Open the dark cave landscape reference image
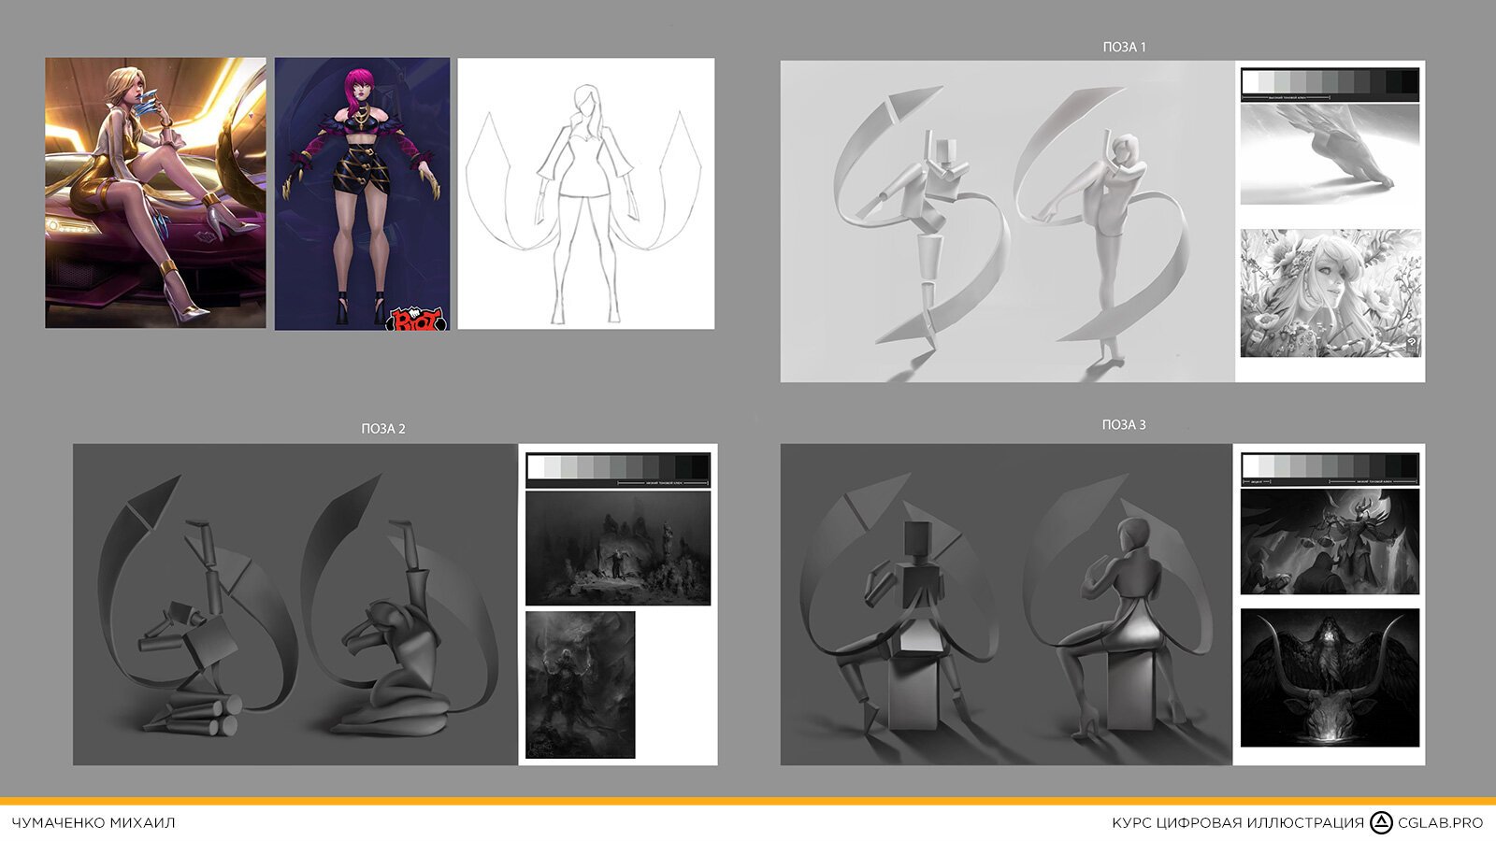This screenshot has width=1496, height=841. [x=618, y=548]
